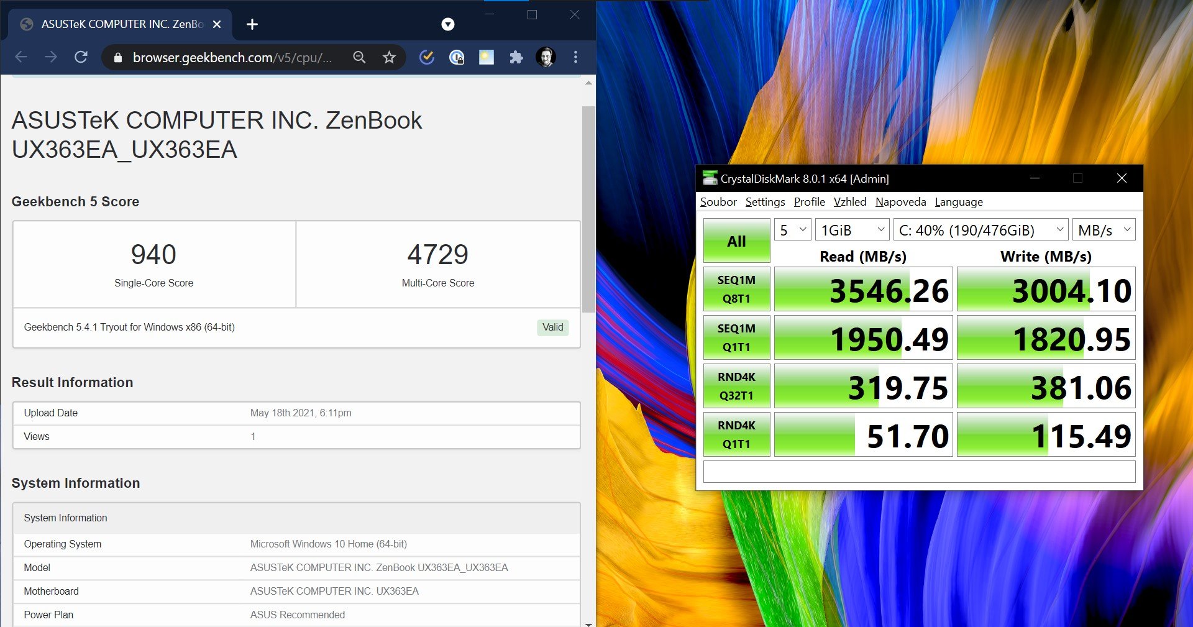1193x627 pixels.
Task: Click the Model value ZenBook UX363EA_UX363EA
Action: tap(379, 568)
